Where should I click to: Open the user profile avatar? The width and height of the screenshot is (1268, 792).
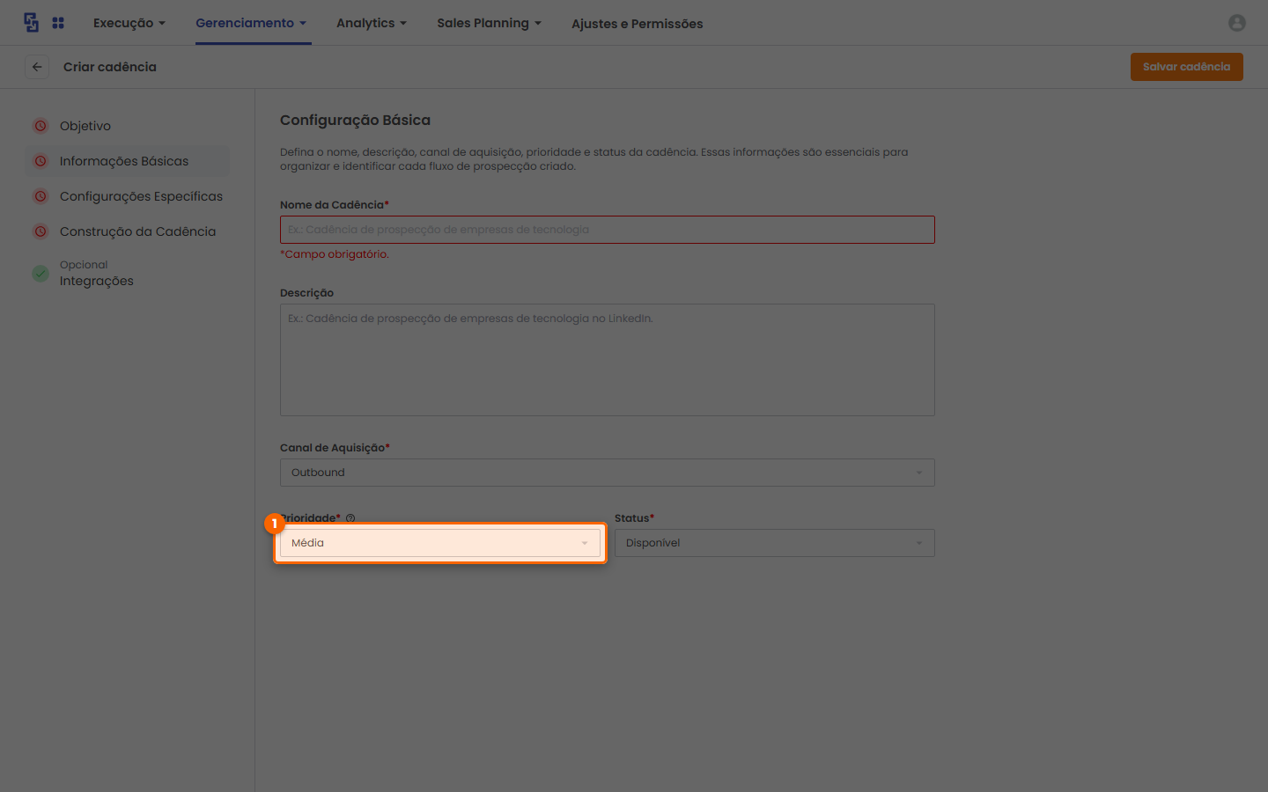pyautogui.click(x=1237, y=23)
